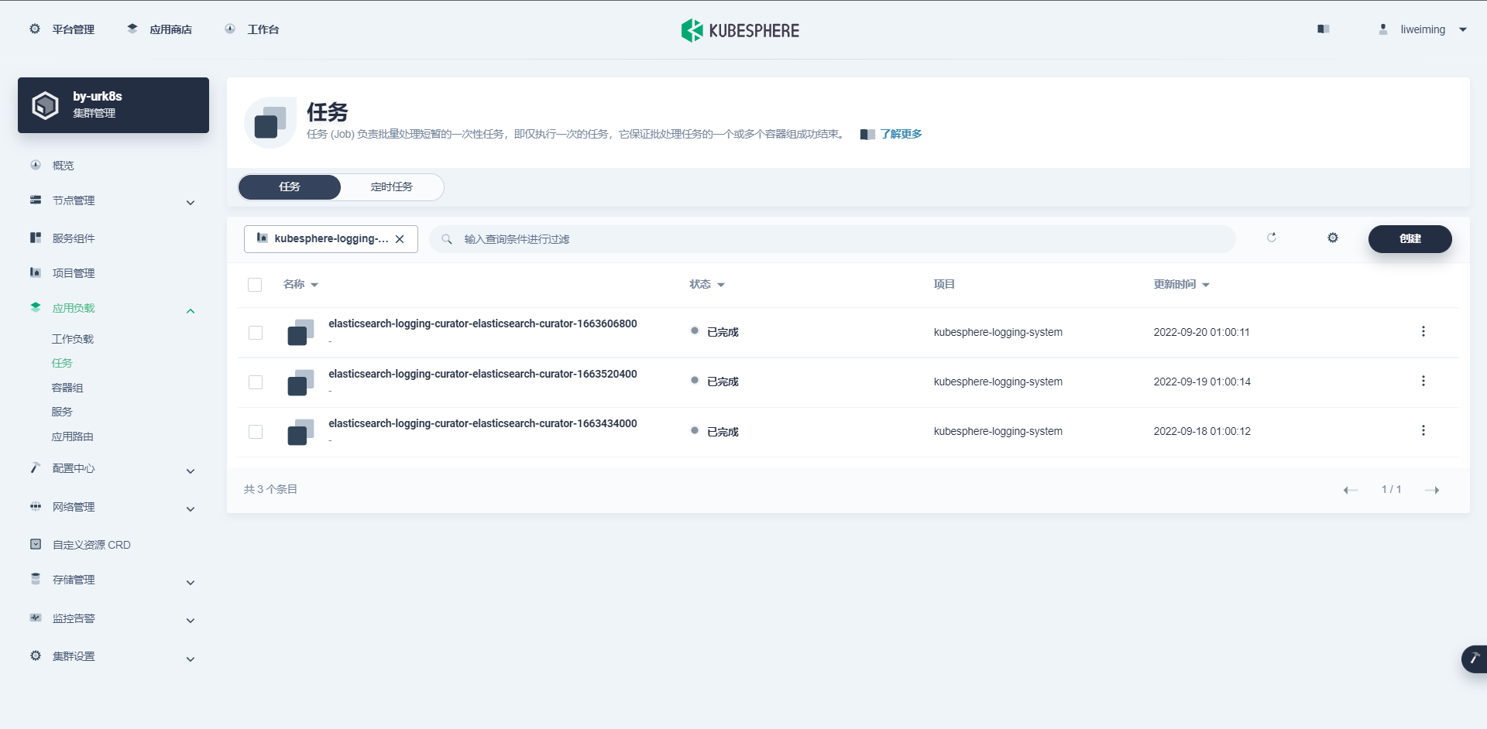Image resolution: width=1487 pixels, height=729 pixels.
Task: Expand the 存储管理 menu chevron
Action: click(x=191, y=583)
